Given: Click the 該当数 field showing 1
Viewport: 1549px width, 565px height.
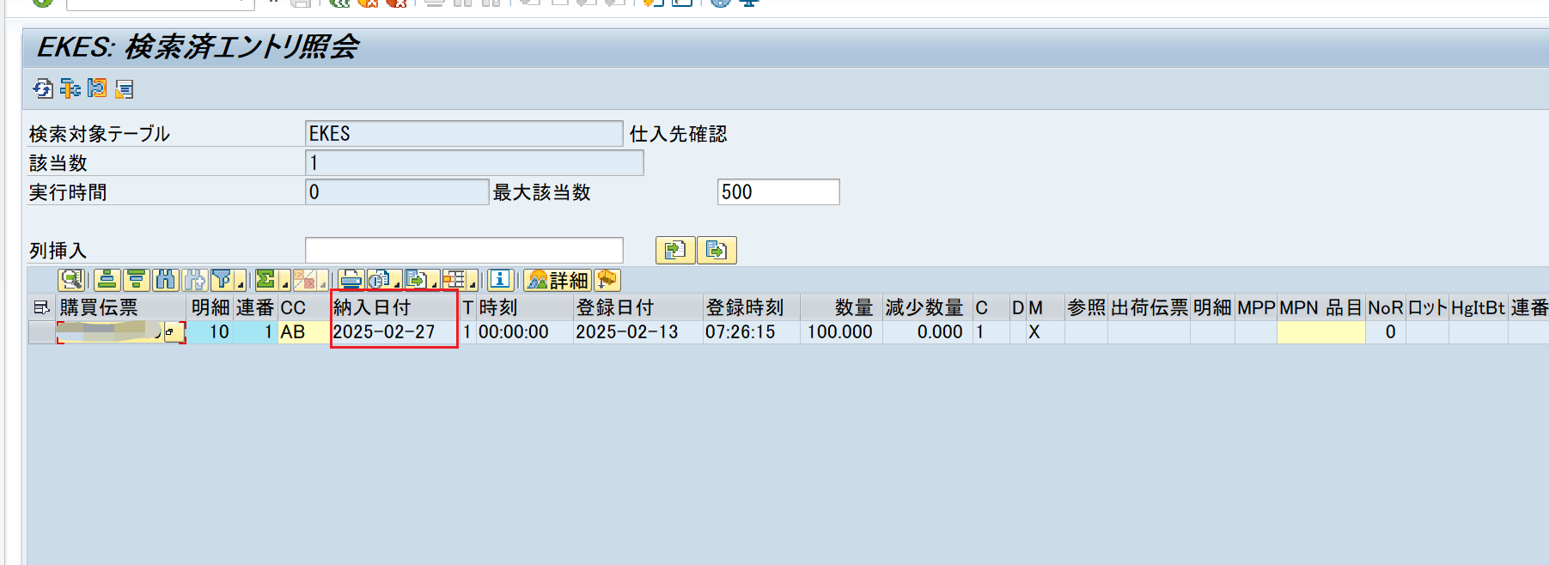Looking at the screenshot, I should 474,163.
